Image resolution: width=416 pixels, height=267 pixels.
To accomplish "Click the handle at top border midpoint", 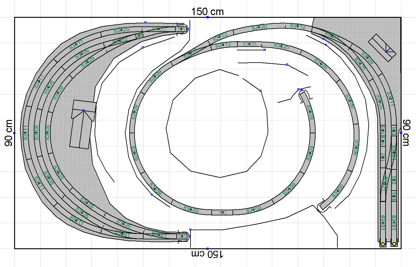I will (x=207, y=17).
